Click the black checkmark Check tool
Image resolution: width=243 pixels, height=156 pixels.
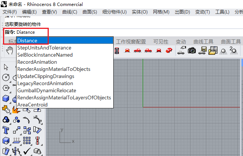[27, 151]
